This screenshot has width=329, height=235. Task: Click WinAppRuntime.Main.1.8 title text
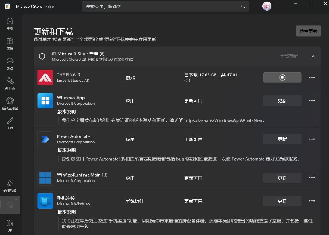[82, 175]
